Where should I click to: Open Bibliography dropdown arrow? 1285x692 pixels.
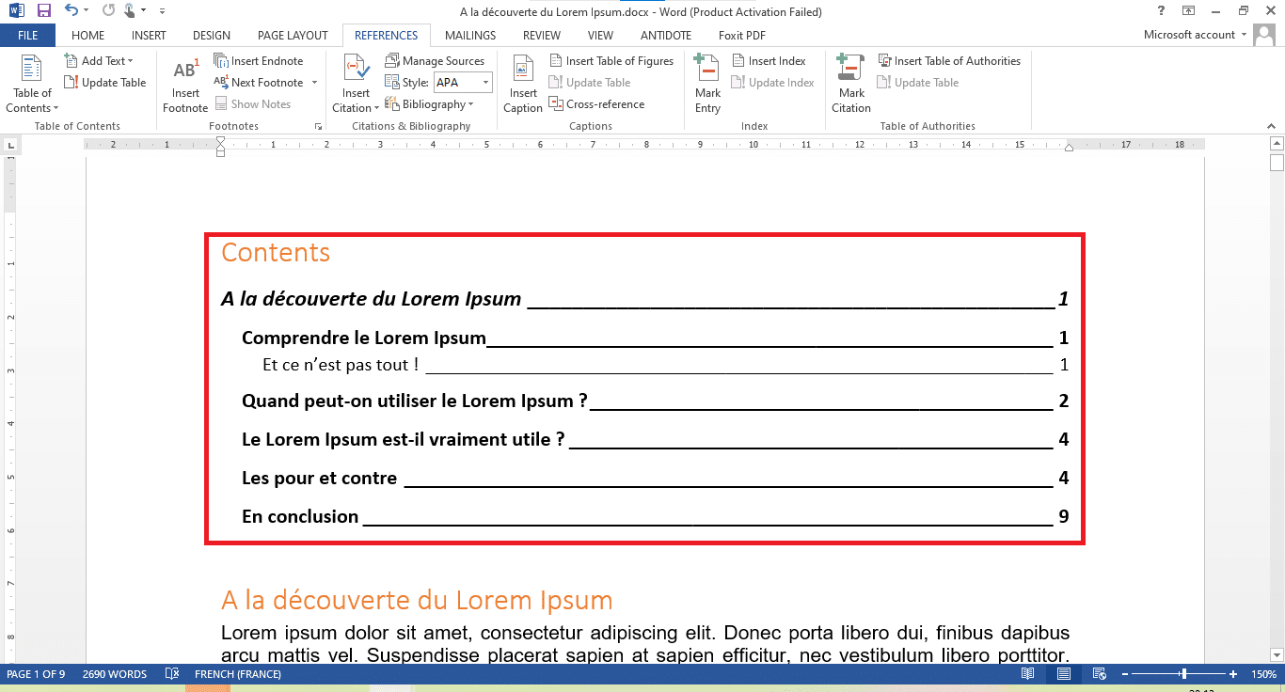(x=470, y=104)
